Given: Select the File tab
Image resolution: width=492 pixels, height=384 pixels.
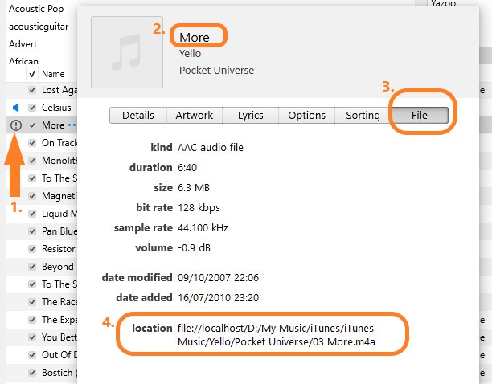Looking at the screenshot, I should point(420,116).
